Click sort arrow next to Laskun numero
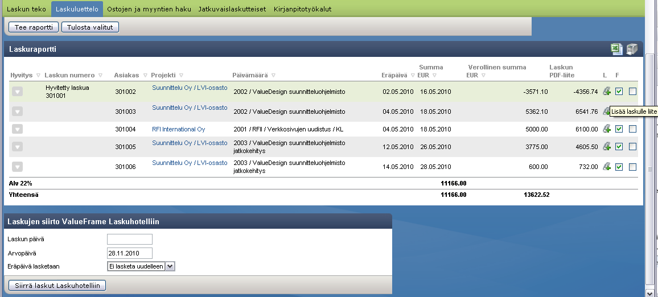The image size is (658, 297). pyautogui.click(x=100, y=76)
